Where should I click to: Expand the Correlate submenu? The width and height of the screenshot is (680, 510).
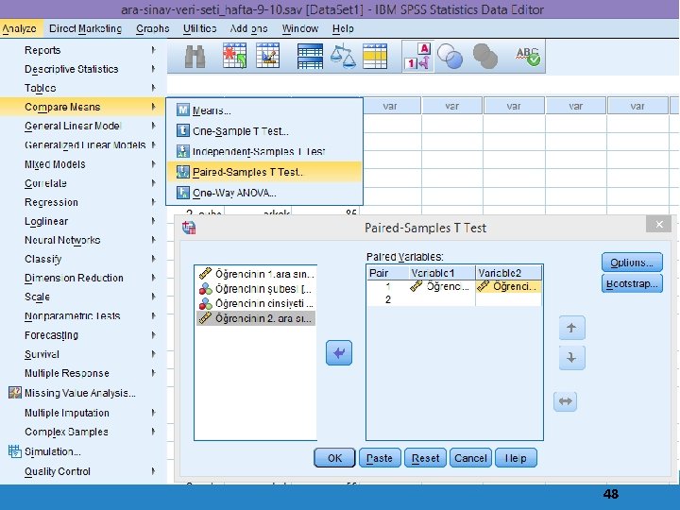coord(84,183)
